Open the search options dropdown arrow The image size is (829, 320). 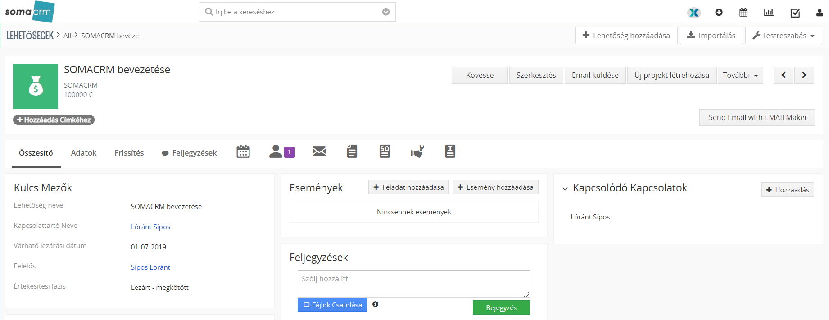(386, 12)
